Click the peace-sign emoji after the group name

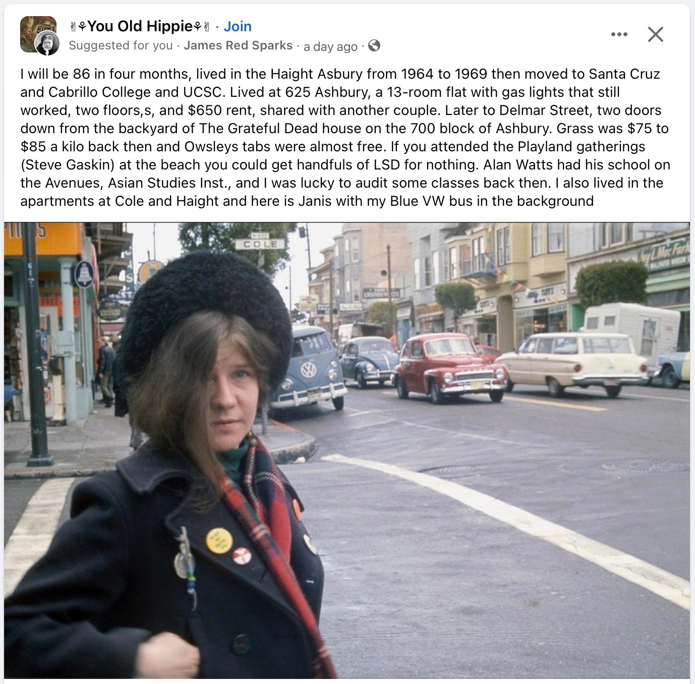tap(206, 26)
